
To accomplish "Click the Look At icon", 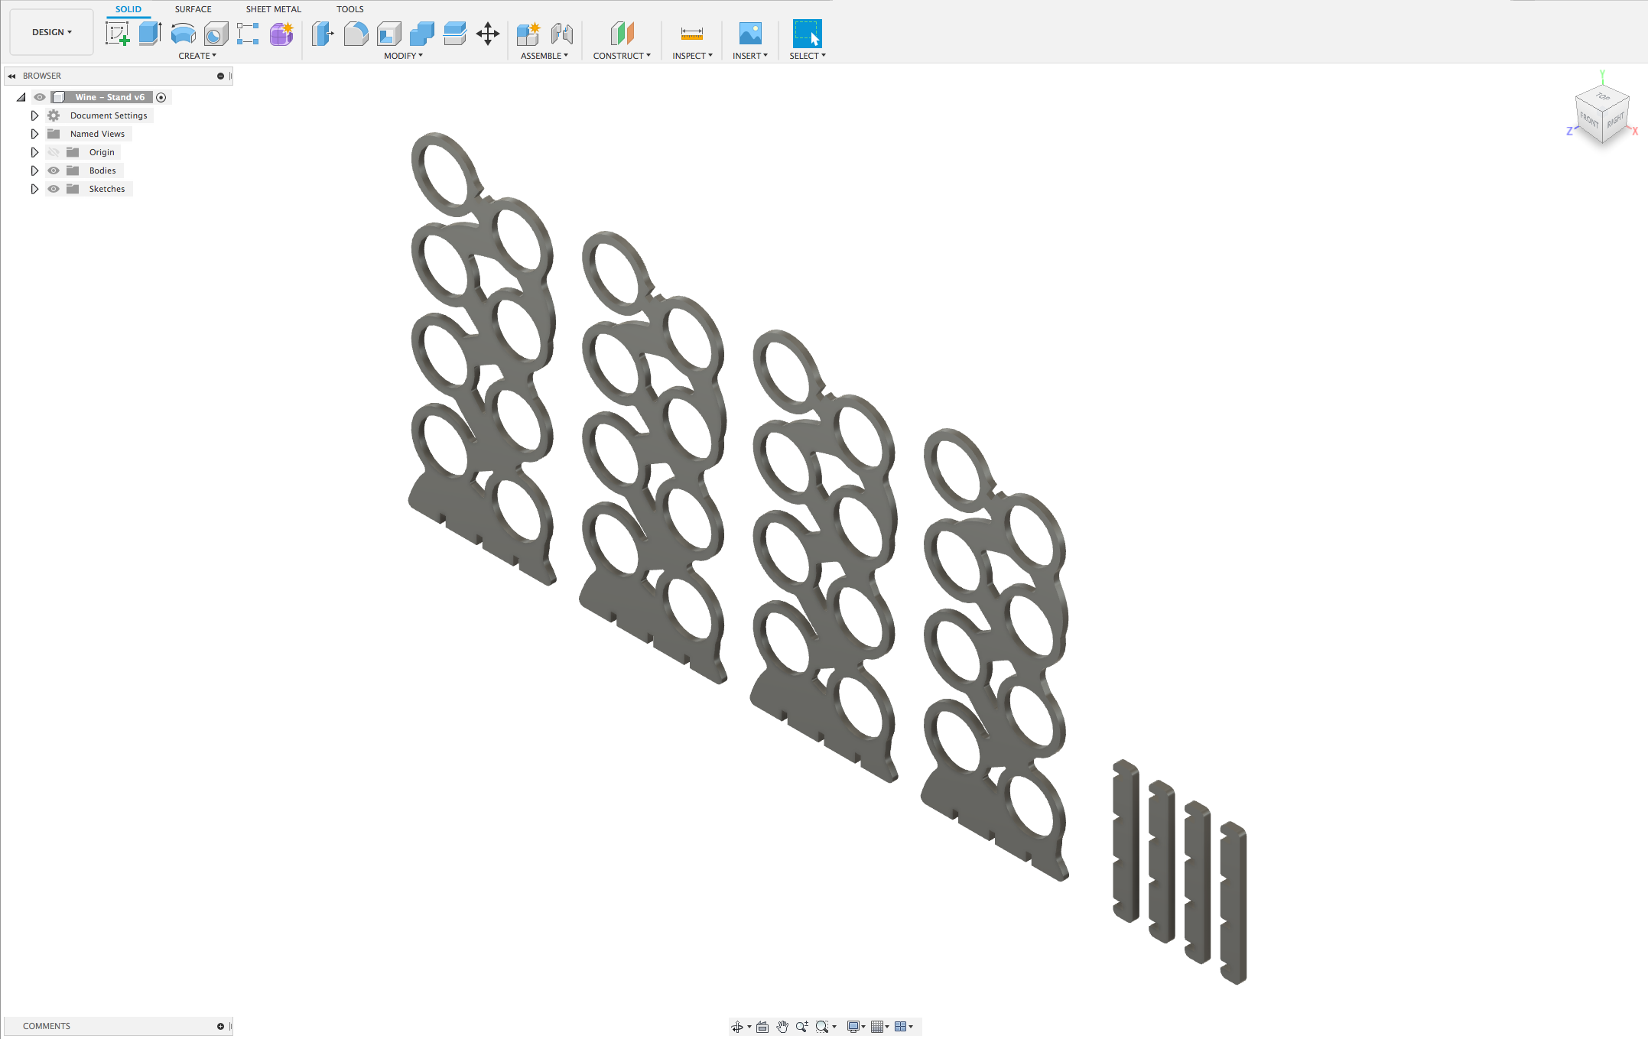I will click(762, 1027).
